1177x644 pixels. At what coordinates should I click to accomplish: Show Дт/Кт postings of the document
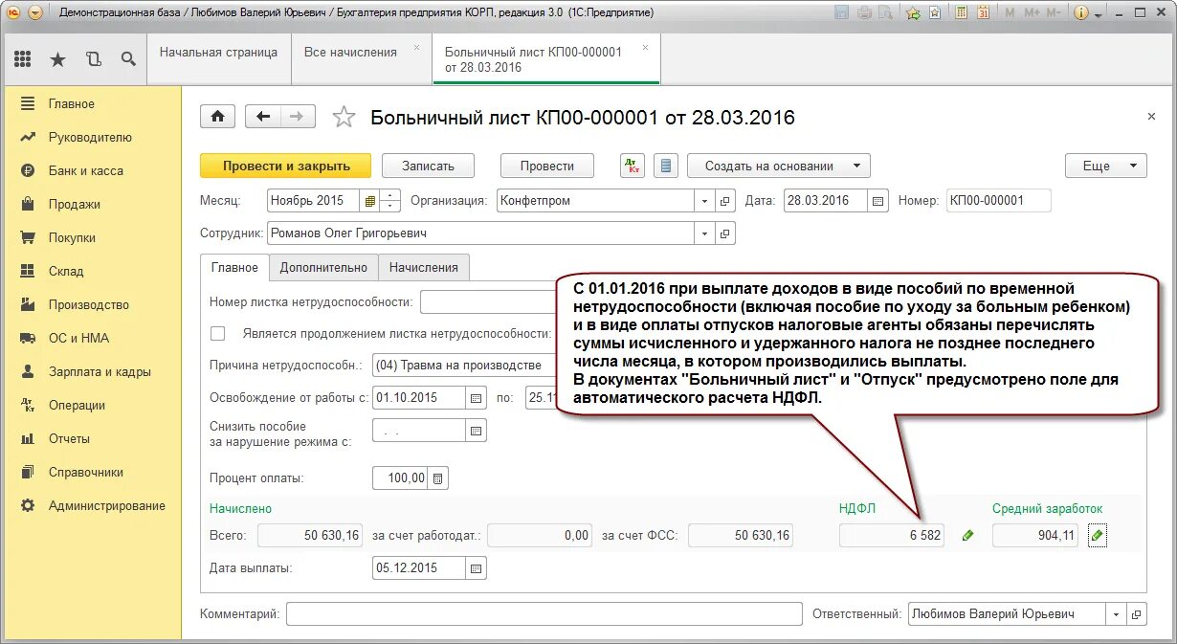633,166
